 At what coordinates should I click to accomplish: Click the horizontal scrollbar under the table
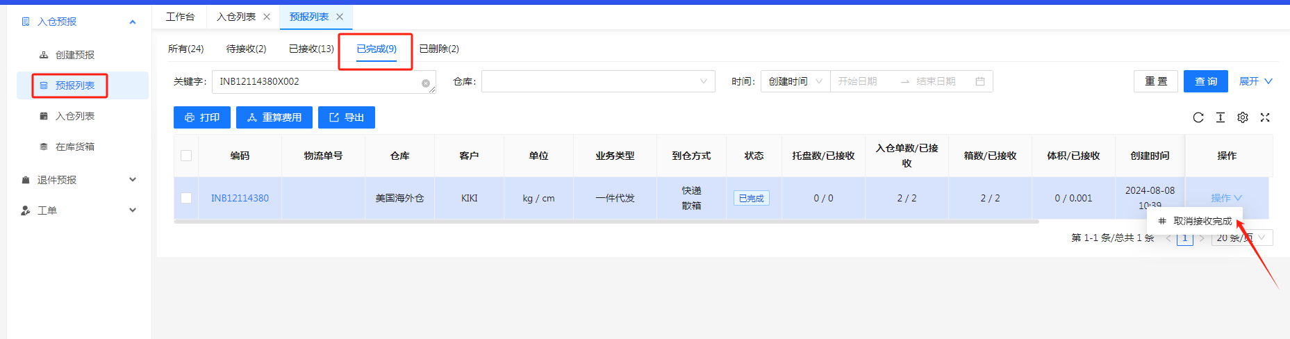[606, 222]
